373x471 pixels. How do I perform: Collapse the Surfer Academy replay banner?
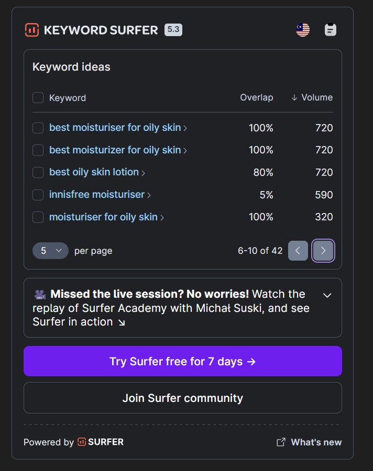(327, 295)
